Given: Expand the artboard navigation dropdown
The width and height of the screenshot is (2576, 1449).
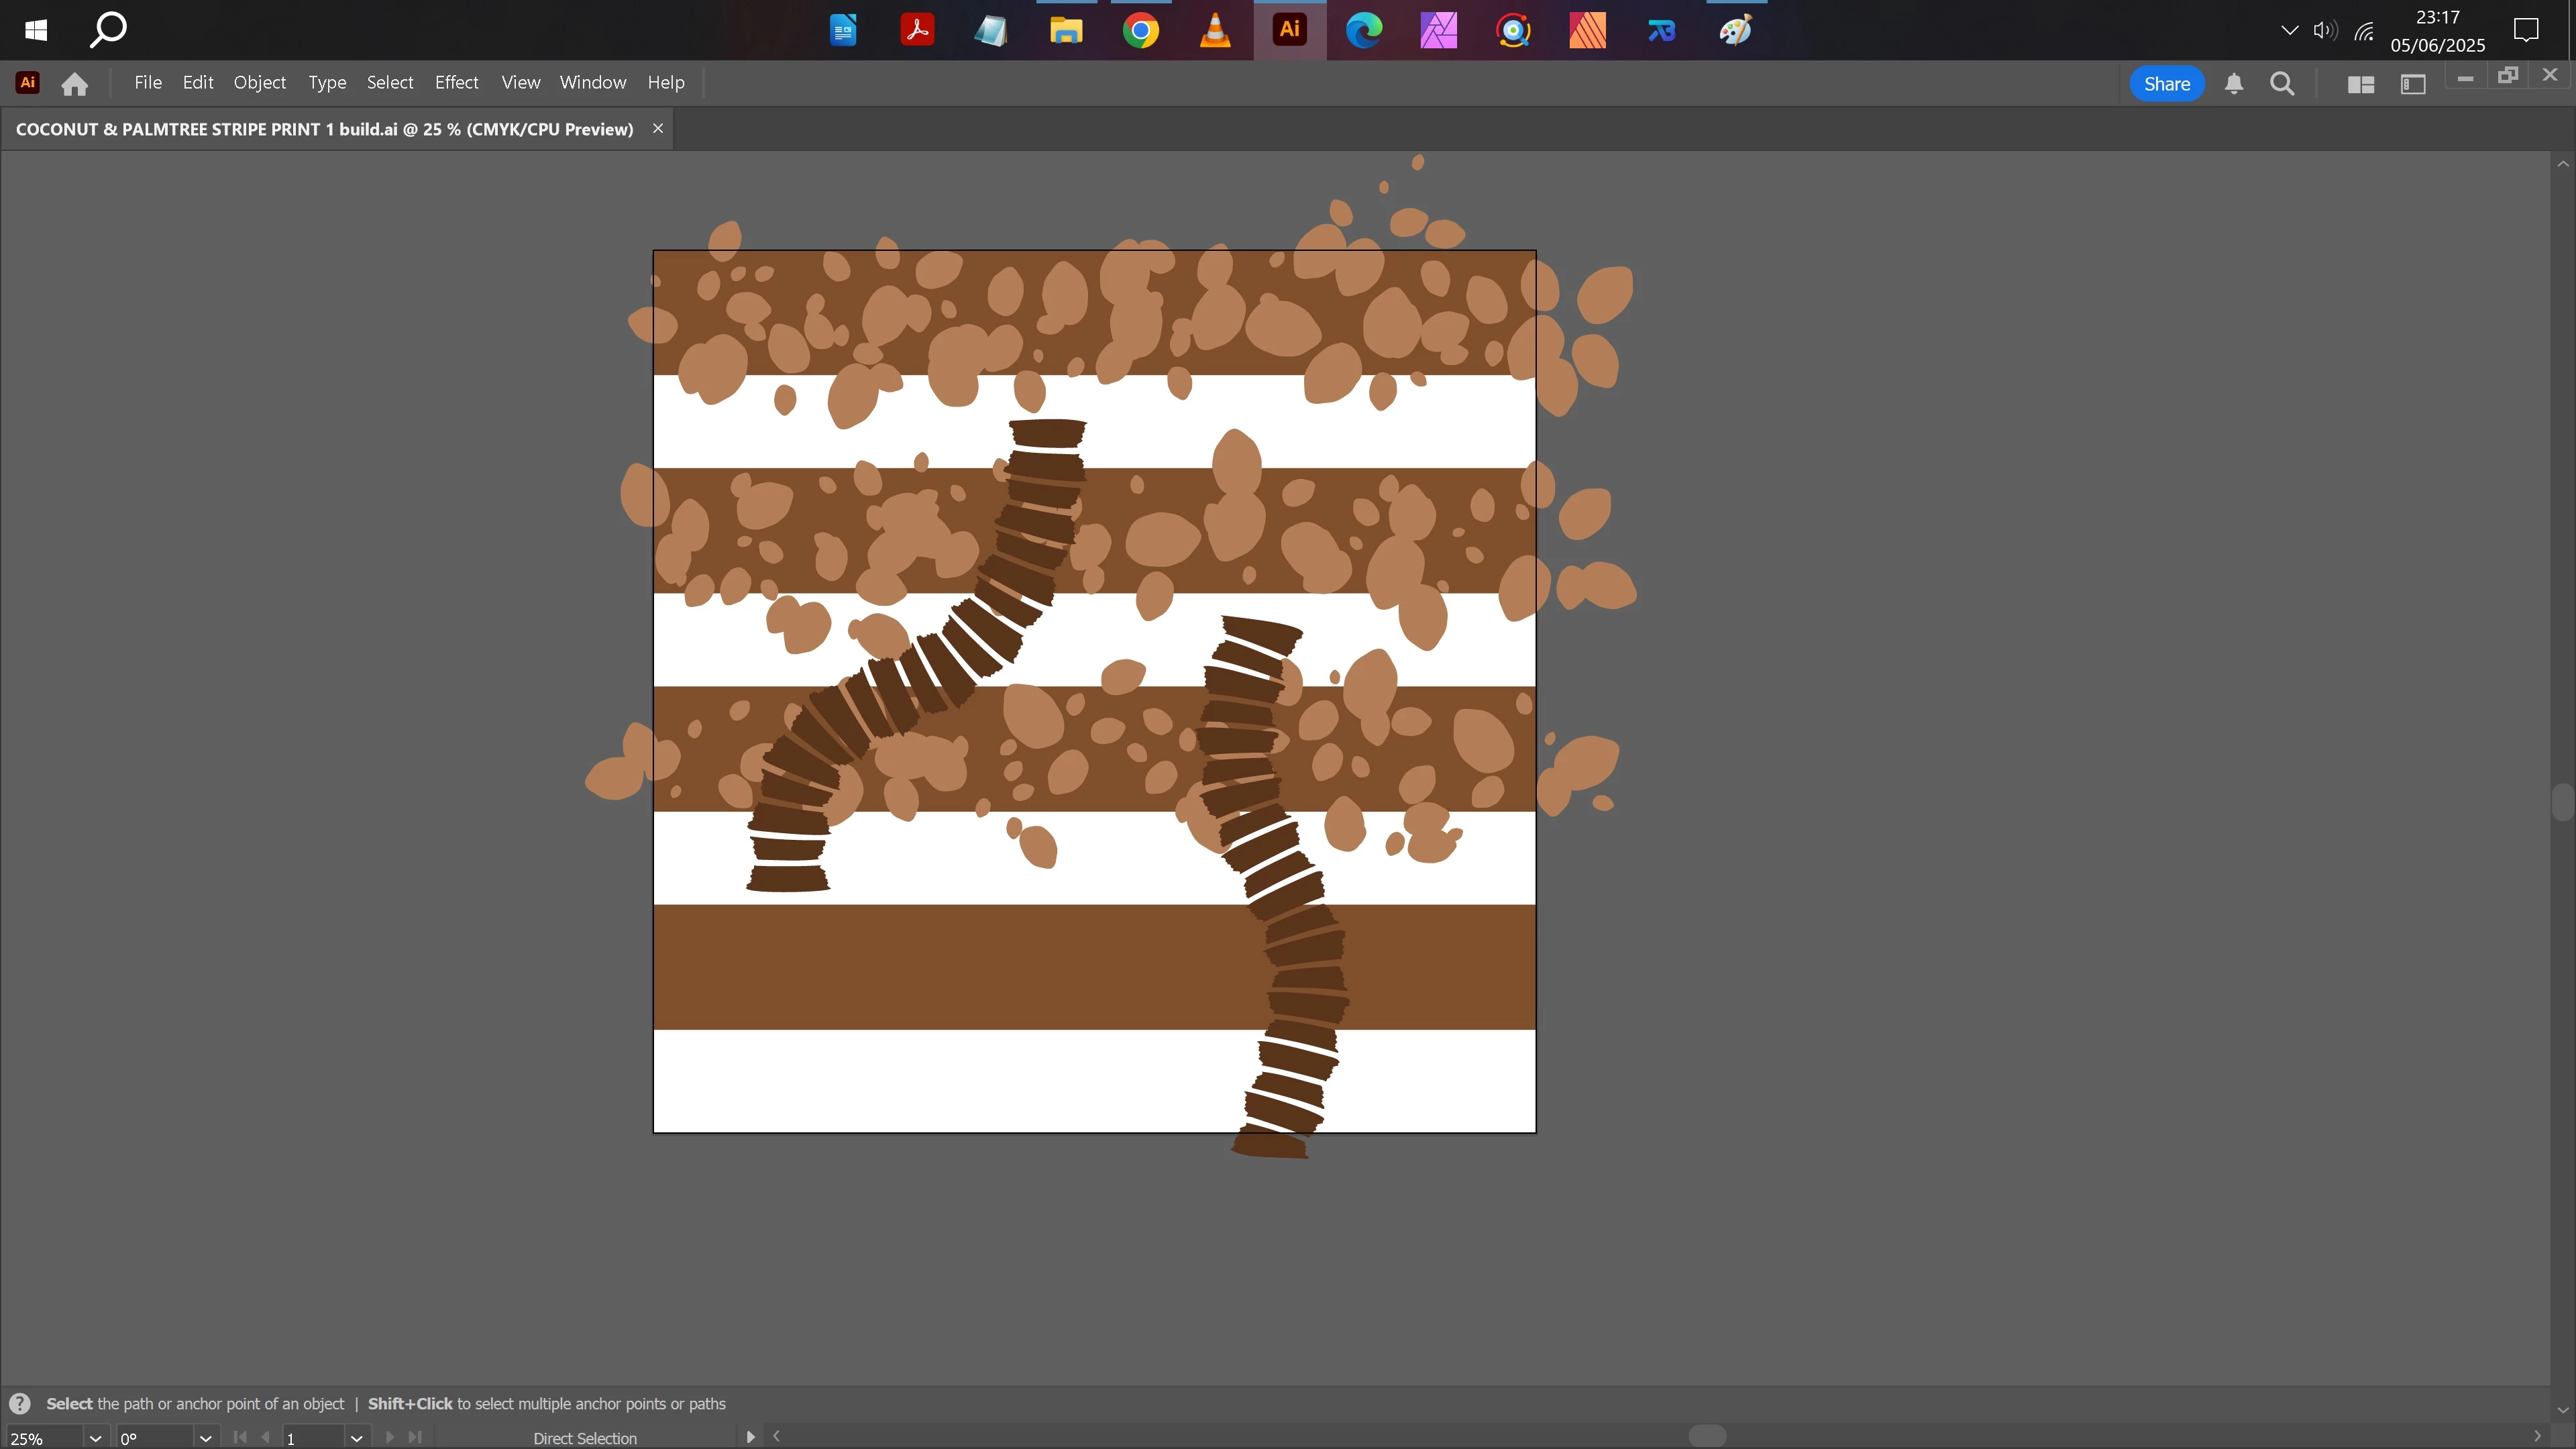Looking at the screenshot, I should point(356,1438).
